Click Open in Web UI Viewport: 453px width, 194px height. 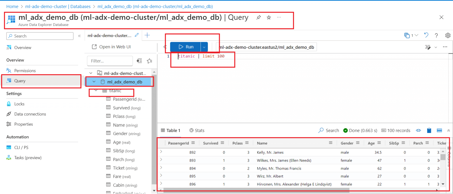(x=111, y=47)
